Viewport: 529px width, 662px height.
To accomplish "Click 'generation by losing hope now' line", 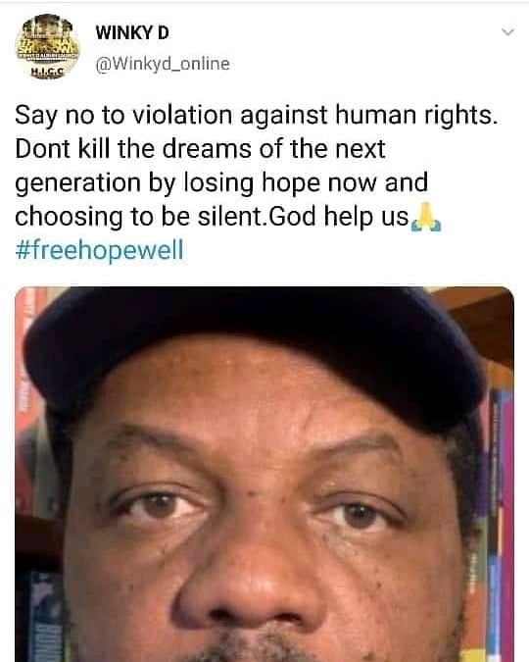I will [221, 182].
